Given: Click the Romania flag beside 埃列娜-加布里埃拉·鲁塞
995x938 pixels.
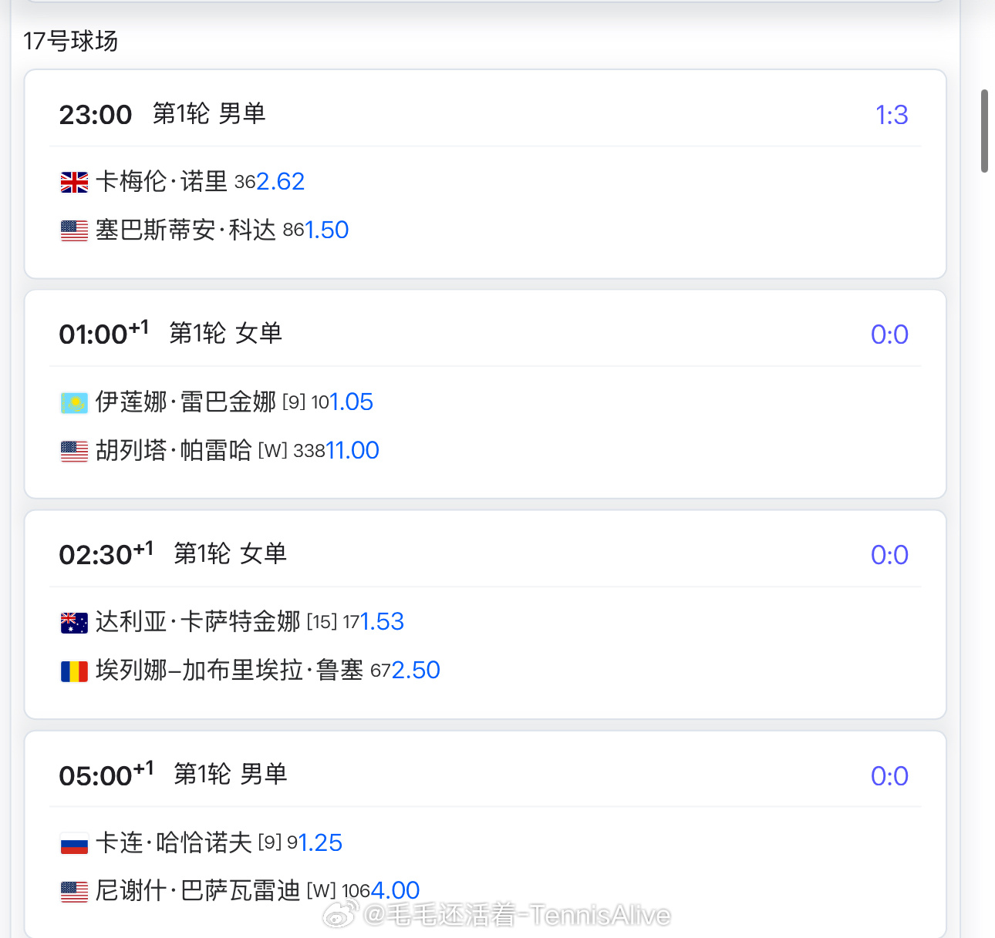Looking at the screenshot, I should [x=74, y=671].
